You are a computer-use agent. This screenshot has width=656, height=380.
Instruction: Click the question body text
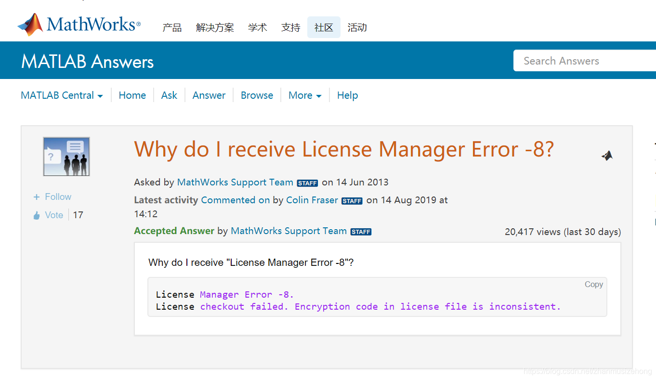251,262
